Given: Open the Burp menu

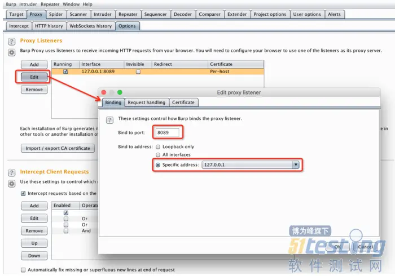Looking at the screenshot, I should pos(11,5).
